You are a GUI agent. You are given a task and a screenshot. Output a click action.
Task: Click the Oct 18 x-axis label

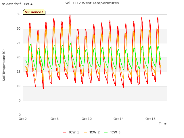[x=150, y=119]
